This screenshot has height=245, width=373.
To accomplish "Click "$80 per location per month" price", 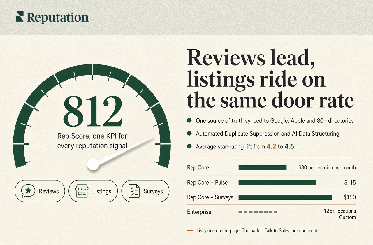I will (327, 168).
